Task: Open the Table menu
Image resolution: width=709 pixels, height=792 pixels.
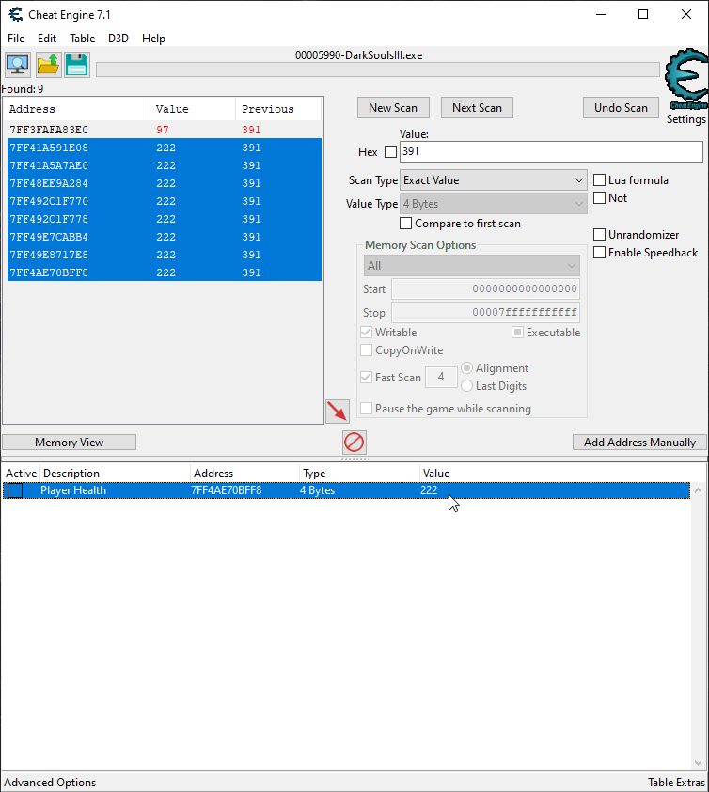Action: pyautogui.click(x=82, y=39)
